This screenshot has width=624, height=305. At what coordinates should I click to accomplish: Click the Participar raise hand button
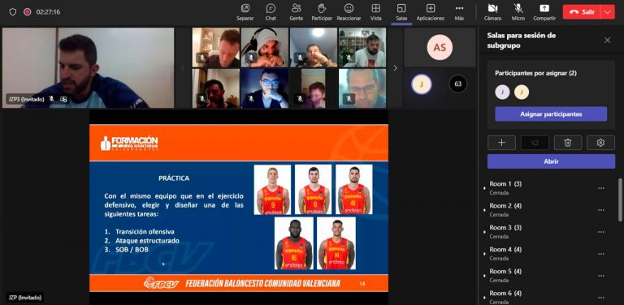pyautogui.click(x=322, y=12)
